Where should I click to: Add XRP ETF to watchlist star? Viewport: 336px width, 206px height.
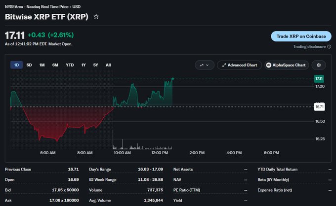[96, 17]
